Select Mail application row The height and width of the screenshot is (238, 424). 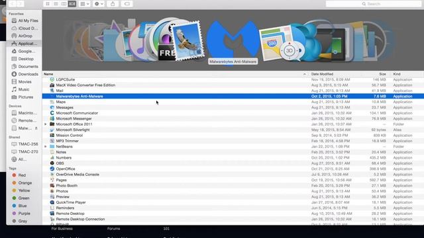click(233, 91)
